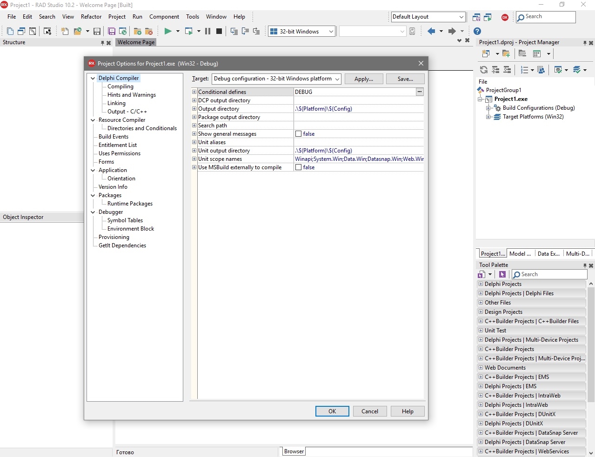Toggle Use MSBuild externally checkbox
The height and width of the screenshot is (457, 595).
[299, 167]
